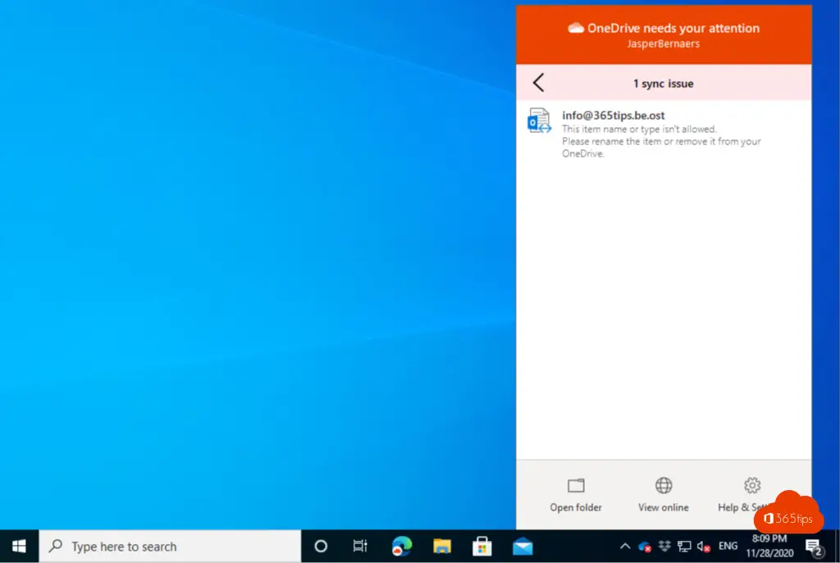Image resolution: width=840 pixels, height=563 pixels.
Task: Open Microsoft Store from taskbar
Action: (x=482, y=547)
